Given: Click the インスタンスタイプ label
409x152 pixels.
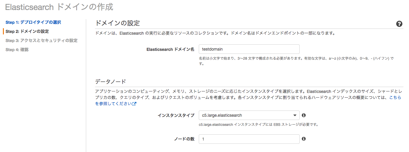Looking at the screenshot, I should [x=176, y=116].
